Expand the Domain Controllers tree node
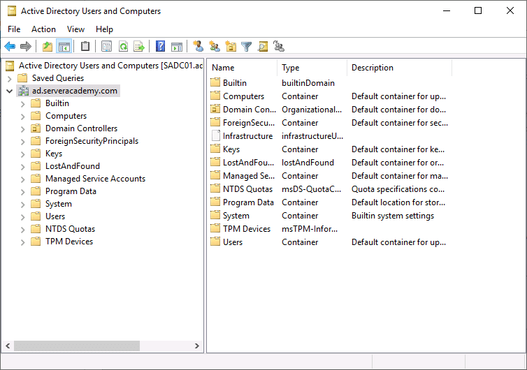This screenshot has height=370, width=527. click(x=22, y=129)
